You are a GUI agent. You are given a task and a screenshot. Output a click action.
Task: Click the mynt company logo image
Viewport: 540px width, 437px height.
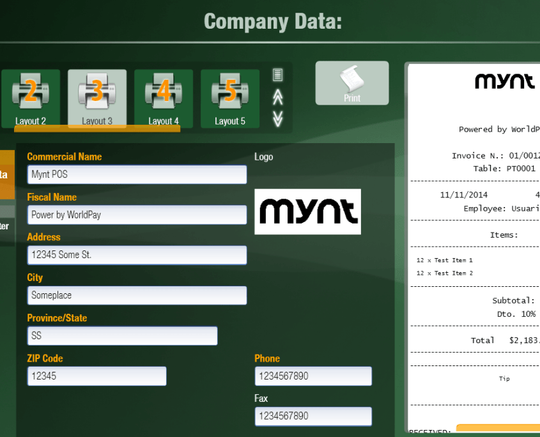[307, 211]
